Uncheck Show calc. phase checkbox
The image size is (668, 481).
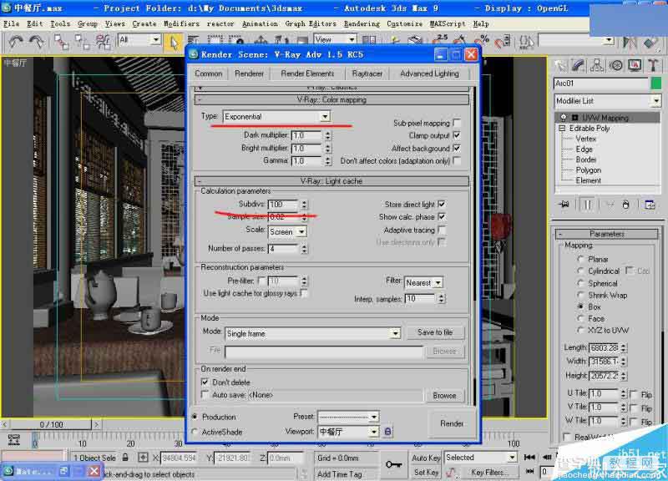442,216
